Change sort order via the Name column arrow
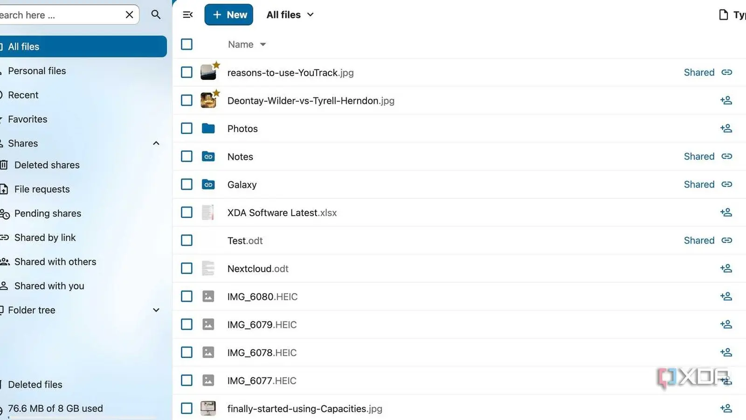The width and height of the screenshot is (746, 420). pos(263,45)
